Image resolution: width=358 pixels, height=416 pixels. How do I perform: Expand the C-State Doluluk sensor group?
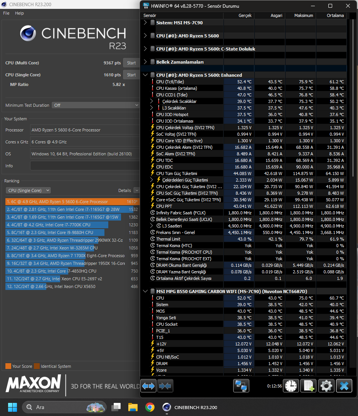[x=145, y=49]
